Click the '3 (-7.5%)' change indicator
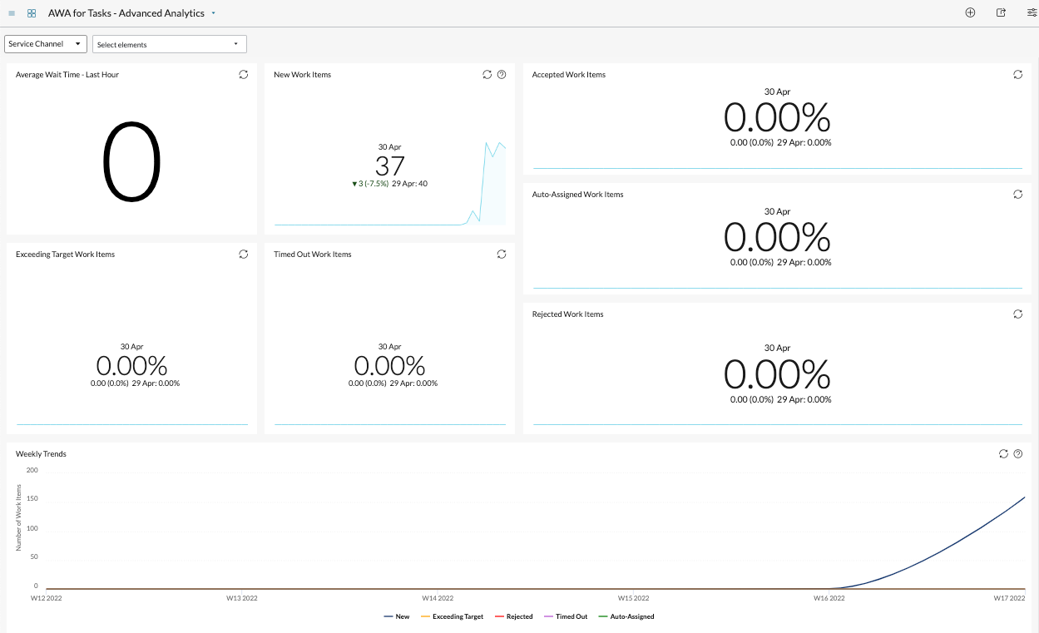 point(370,183)
